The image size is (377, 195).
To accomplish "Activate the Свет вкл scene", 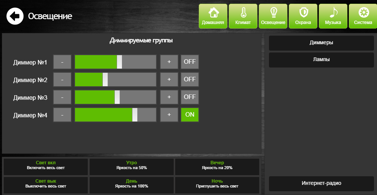I will pyautogui.click(x=46, y=166).
